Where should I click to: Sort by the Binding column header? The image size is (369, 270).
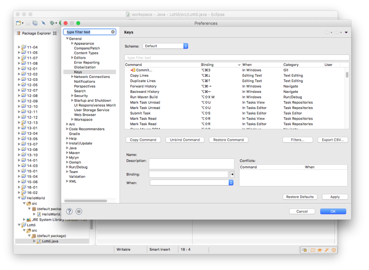click(x=220, y=65)
